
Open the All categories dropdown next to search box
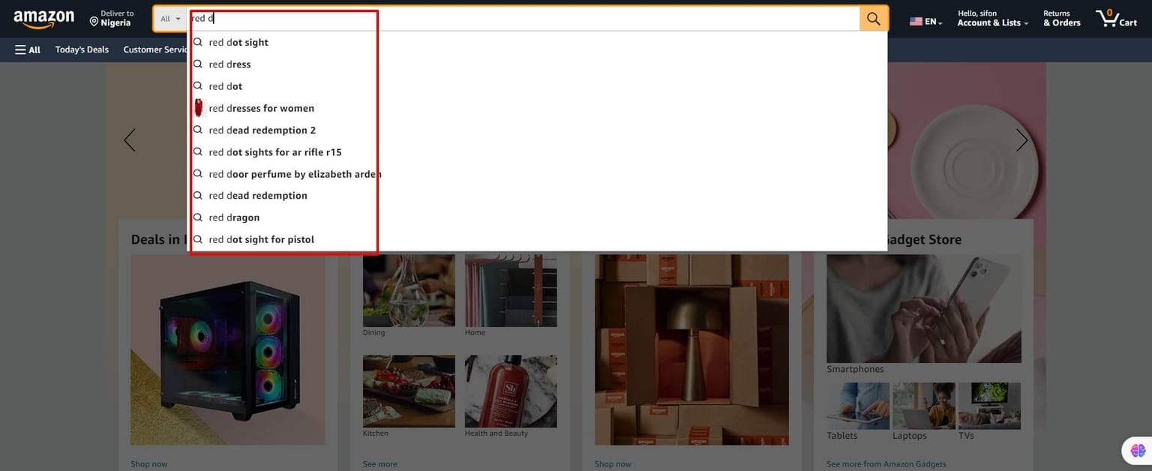[x=169, y=18]
